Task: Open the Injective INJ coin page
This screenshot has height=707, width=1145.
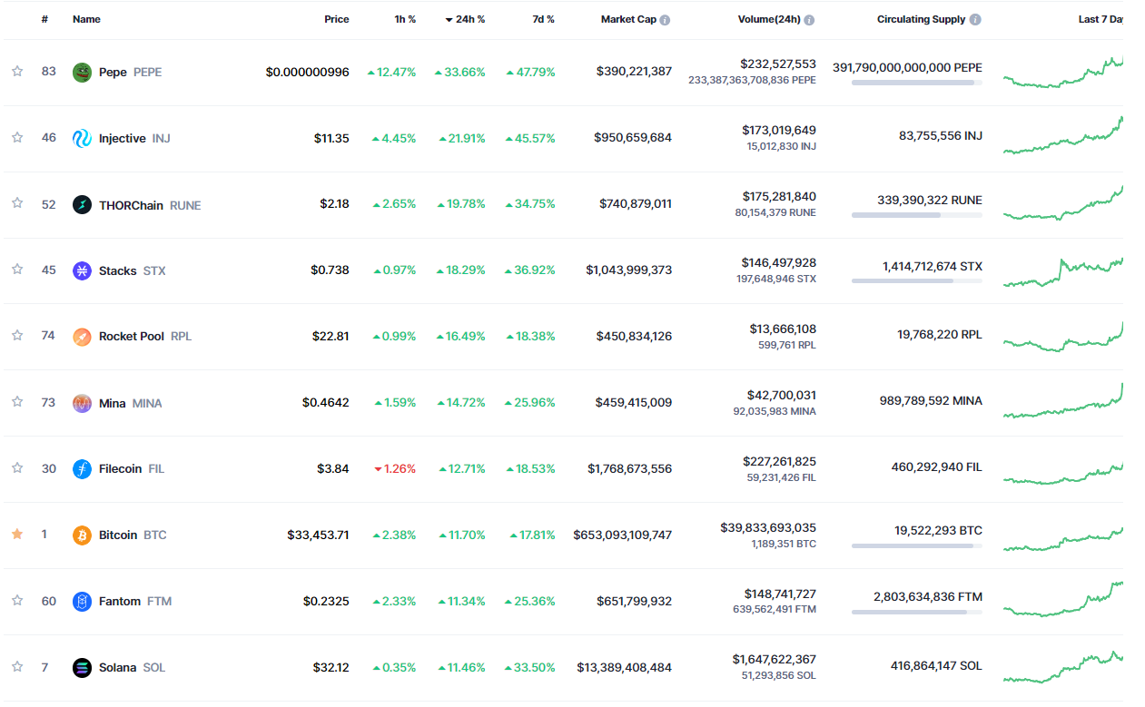Action: pos(134,138)
